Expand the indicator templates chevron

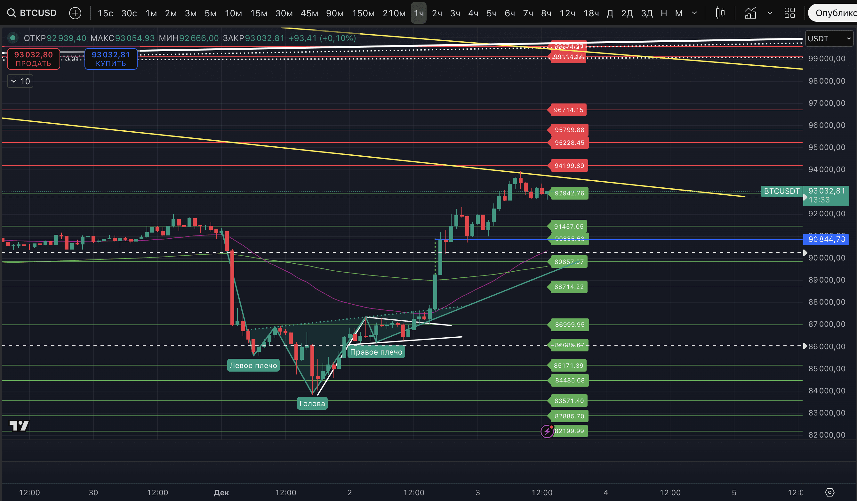770,13
